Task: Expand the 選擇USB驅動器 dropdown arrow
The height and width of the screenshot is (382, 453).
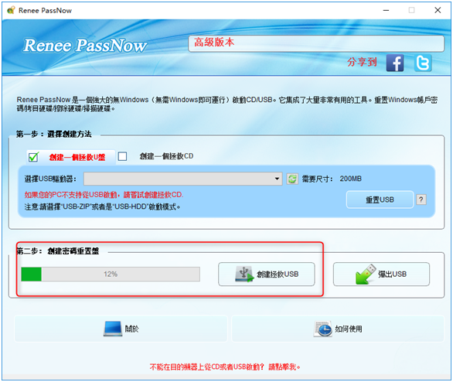Action: click(x=277, y=179)
